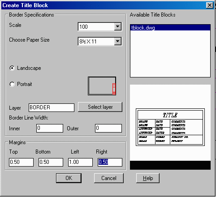Click the Cancel button
This screenshot has height=197, width=216.
[109, 178]
